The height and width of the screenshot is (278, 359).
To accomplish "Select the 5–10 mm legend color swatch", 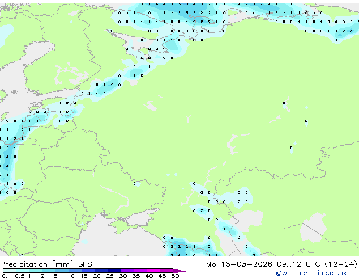I will click(62, 271).
